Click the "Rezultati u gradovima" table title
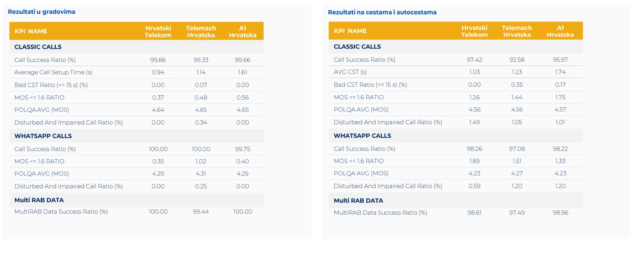 (42, 12)
